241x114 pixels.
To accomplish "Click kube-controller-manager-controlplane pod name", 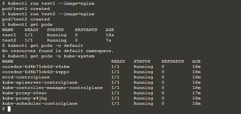I will click(x=52, y=88).
